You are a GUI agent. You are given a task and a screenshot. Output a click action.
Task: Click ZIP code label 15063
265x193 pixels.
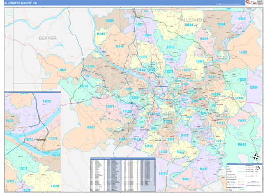coord(185,179)
